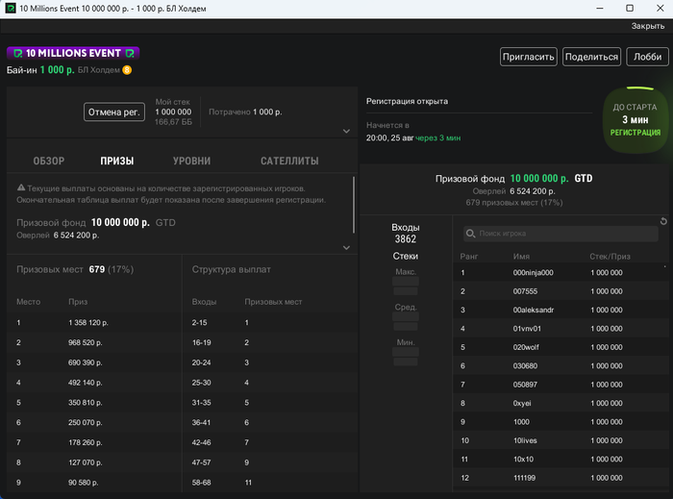Click the prize 492 140 р.
Viewport: 673px width, 499px height.
click(x=85, y=383)
